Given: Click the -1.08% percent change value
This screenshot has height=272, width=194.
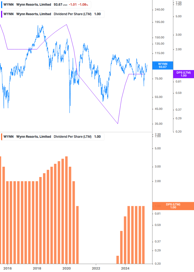Looking at the screenshot, I should [83, 5].
